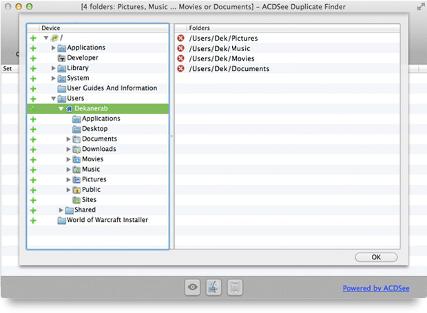Expand the Library folder

point(54,68)
